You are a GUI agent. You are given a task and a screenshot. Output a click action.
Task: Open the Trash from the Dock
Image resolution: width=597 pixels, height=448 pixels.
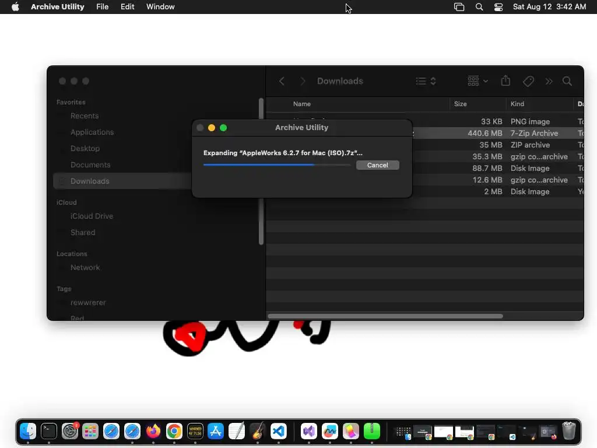click(x=569, y=431)
